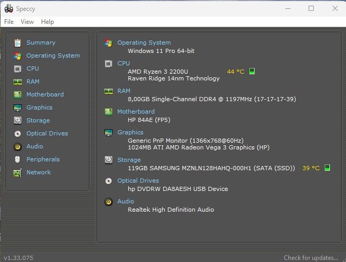This screenshot has width=346, height=262.
Task: Open the Motherboard heading link in summary
Action: (x=136, y=112)
